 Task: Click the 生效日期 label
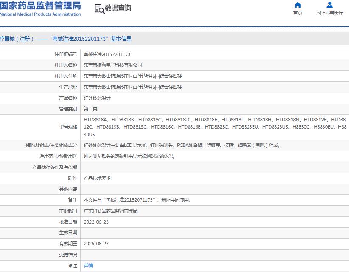tap(68, 233)
